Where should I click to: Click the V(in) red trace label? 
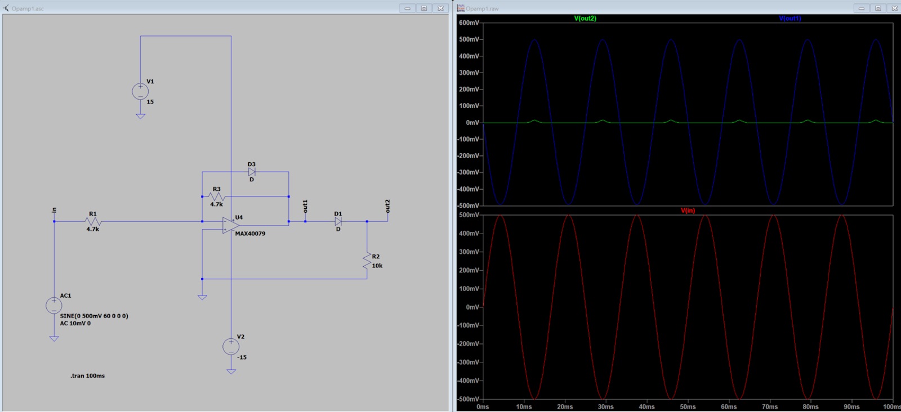pyautogui.click(x=688, y=211)
